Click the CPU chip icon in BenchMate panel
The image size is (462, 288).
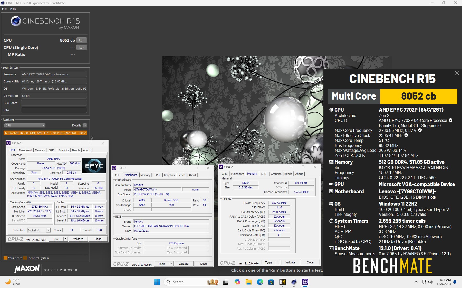331,110
